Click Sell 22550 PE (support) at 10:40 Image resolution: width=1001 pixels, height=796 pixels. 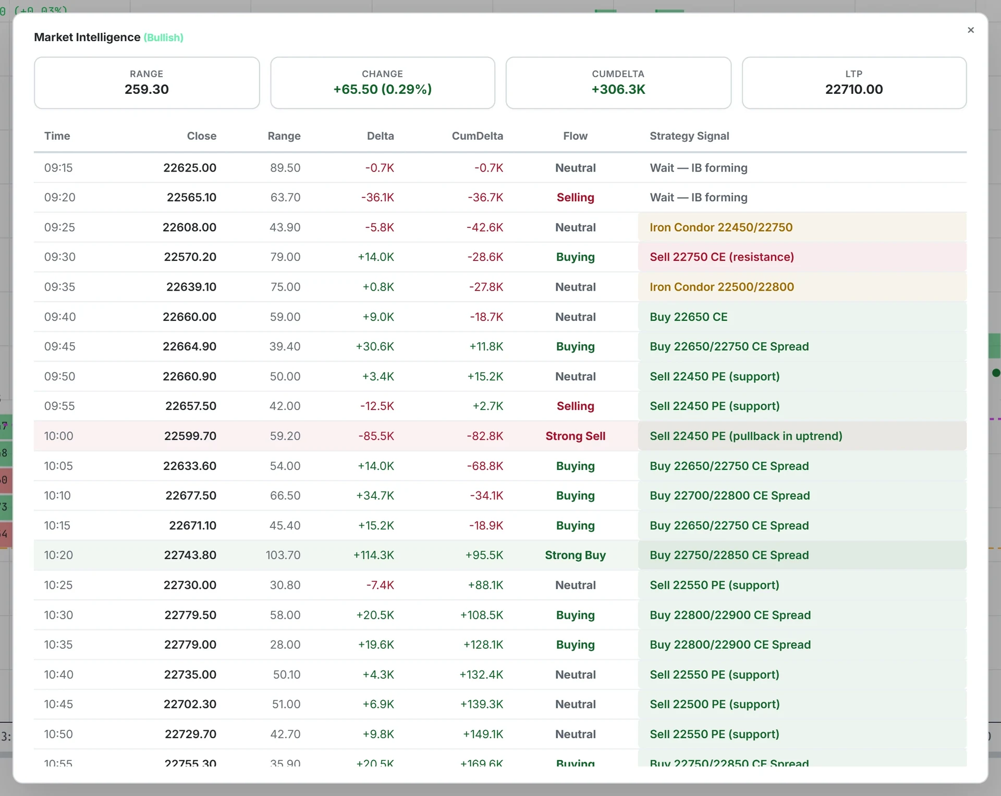(x=802, y=674)
